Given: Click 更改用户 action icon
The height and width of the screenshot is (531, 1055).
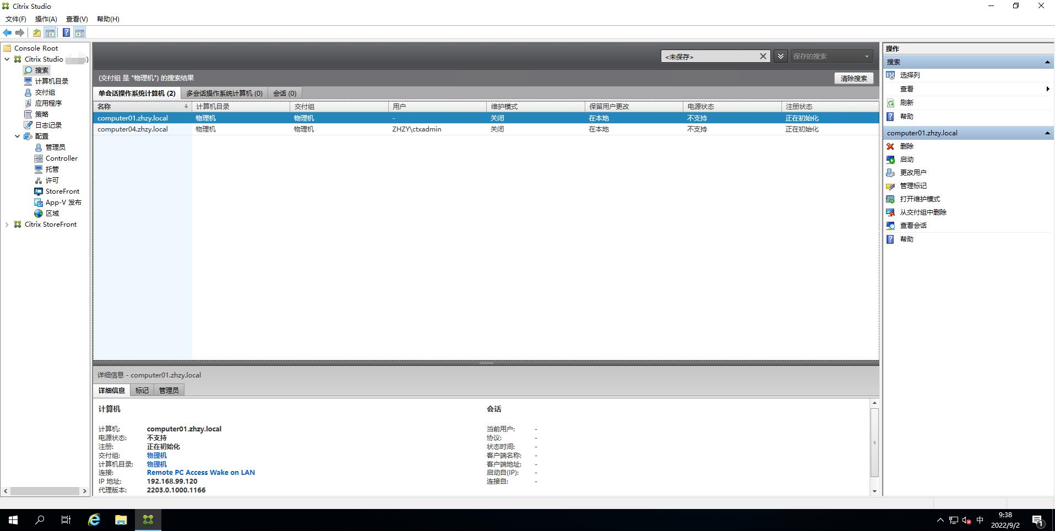Looking at the screenshot, I should (x=890, y=172).
